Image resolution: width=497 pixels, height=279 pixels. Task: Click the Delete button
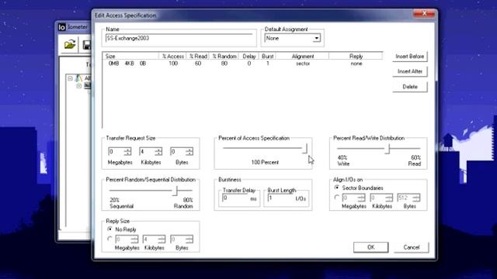[x=409, y=87]
